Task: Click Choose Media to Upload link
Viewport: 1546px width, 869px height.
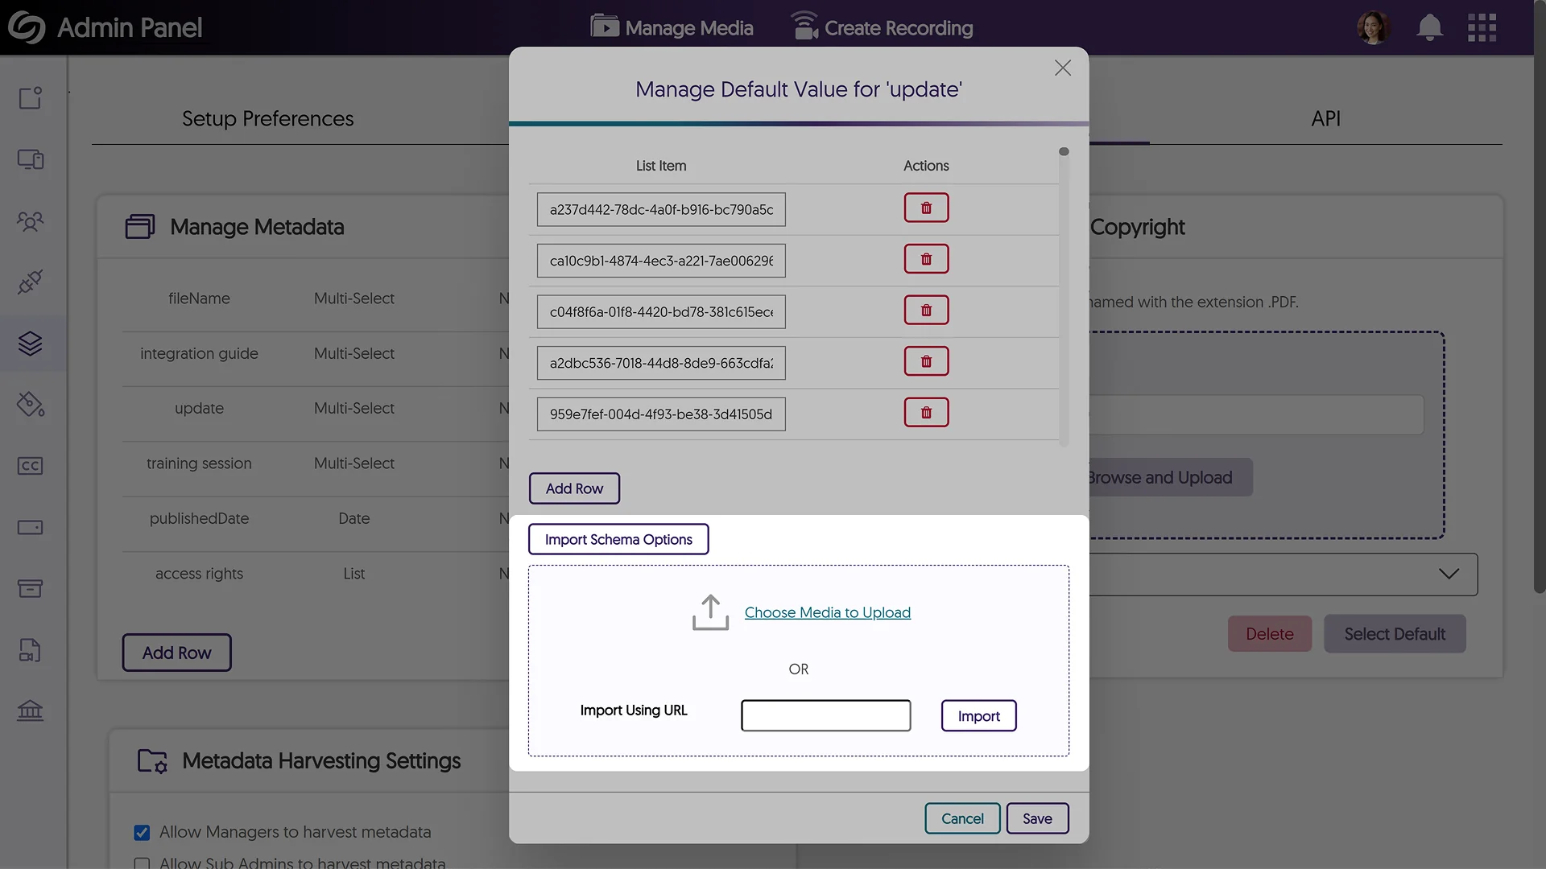Action: coord(827,612)
